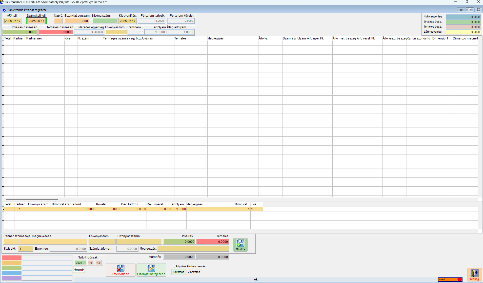Click the Tétel törlése delete icon
This screenshot has height=283, width=483.
[x=120, y=268]
